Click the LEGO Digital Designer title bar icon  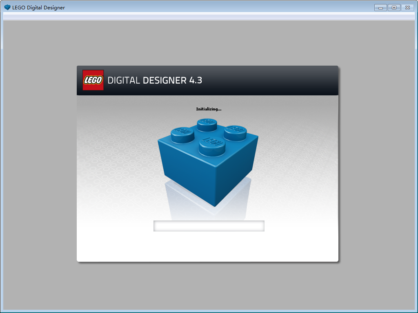[7, 7]
